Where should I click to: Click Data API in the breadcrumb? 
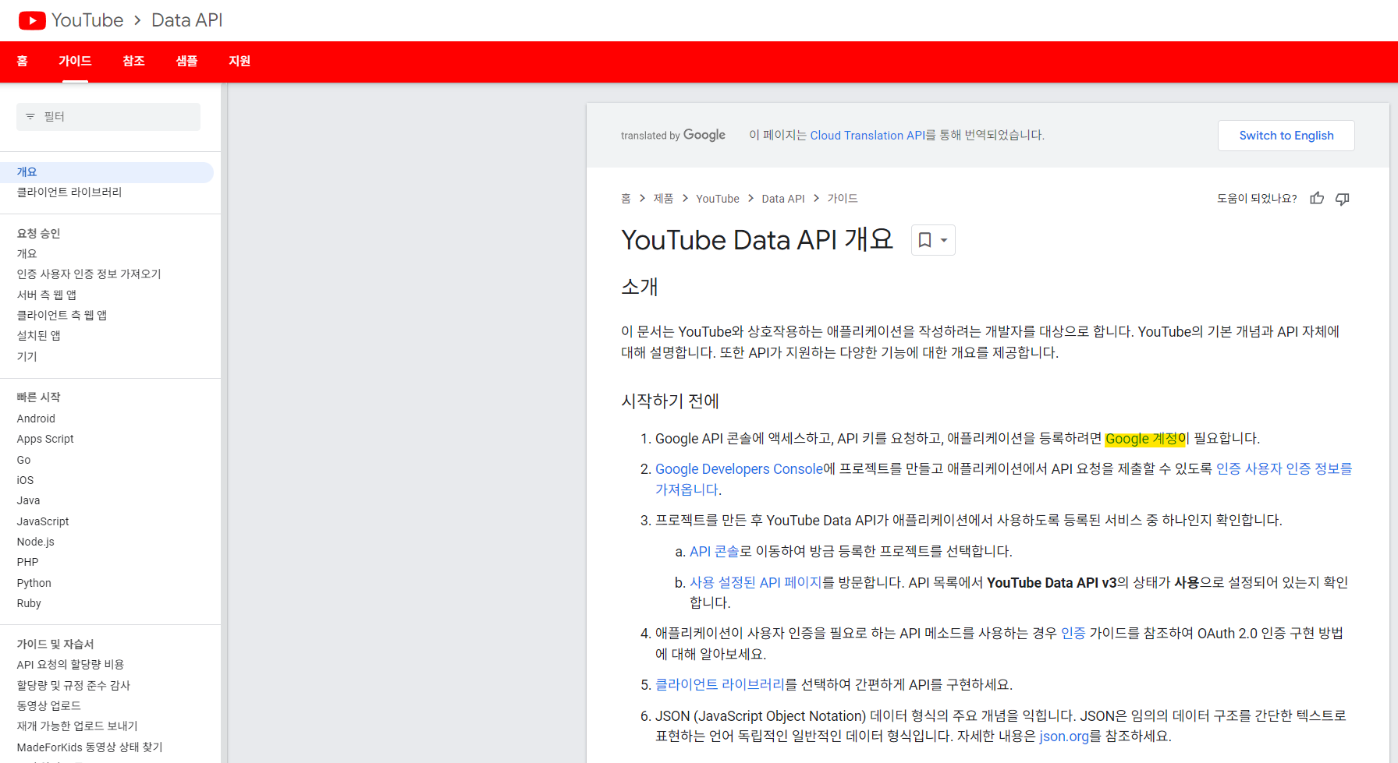tap(783, 199)
